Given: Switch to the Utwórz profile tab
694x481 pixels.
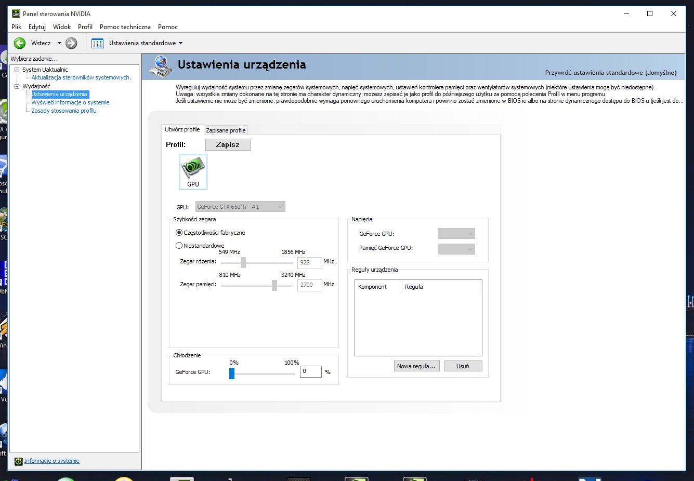Looking at the screenshot, I should [x=182, y=129].
